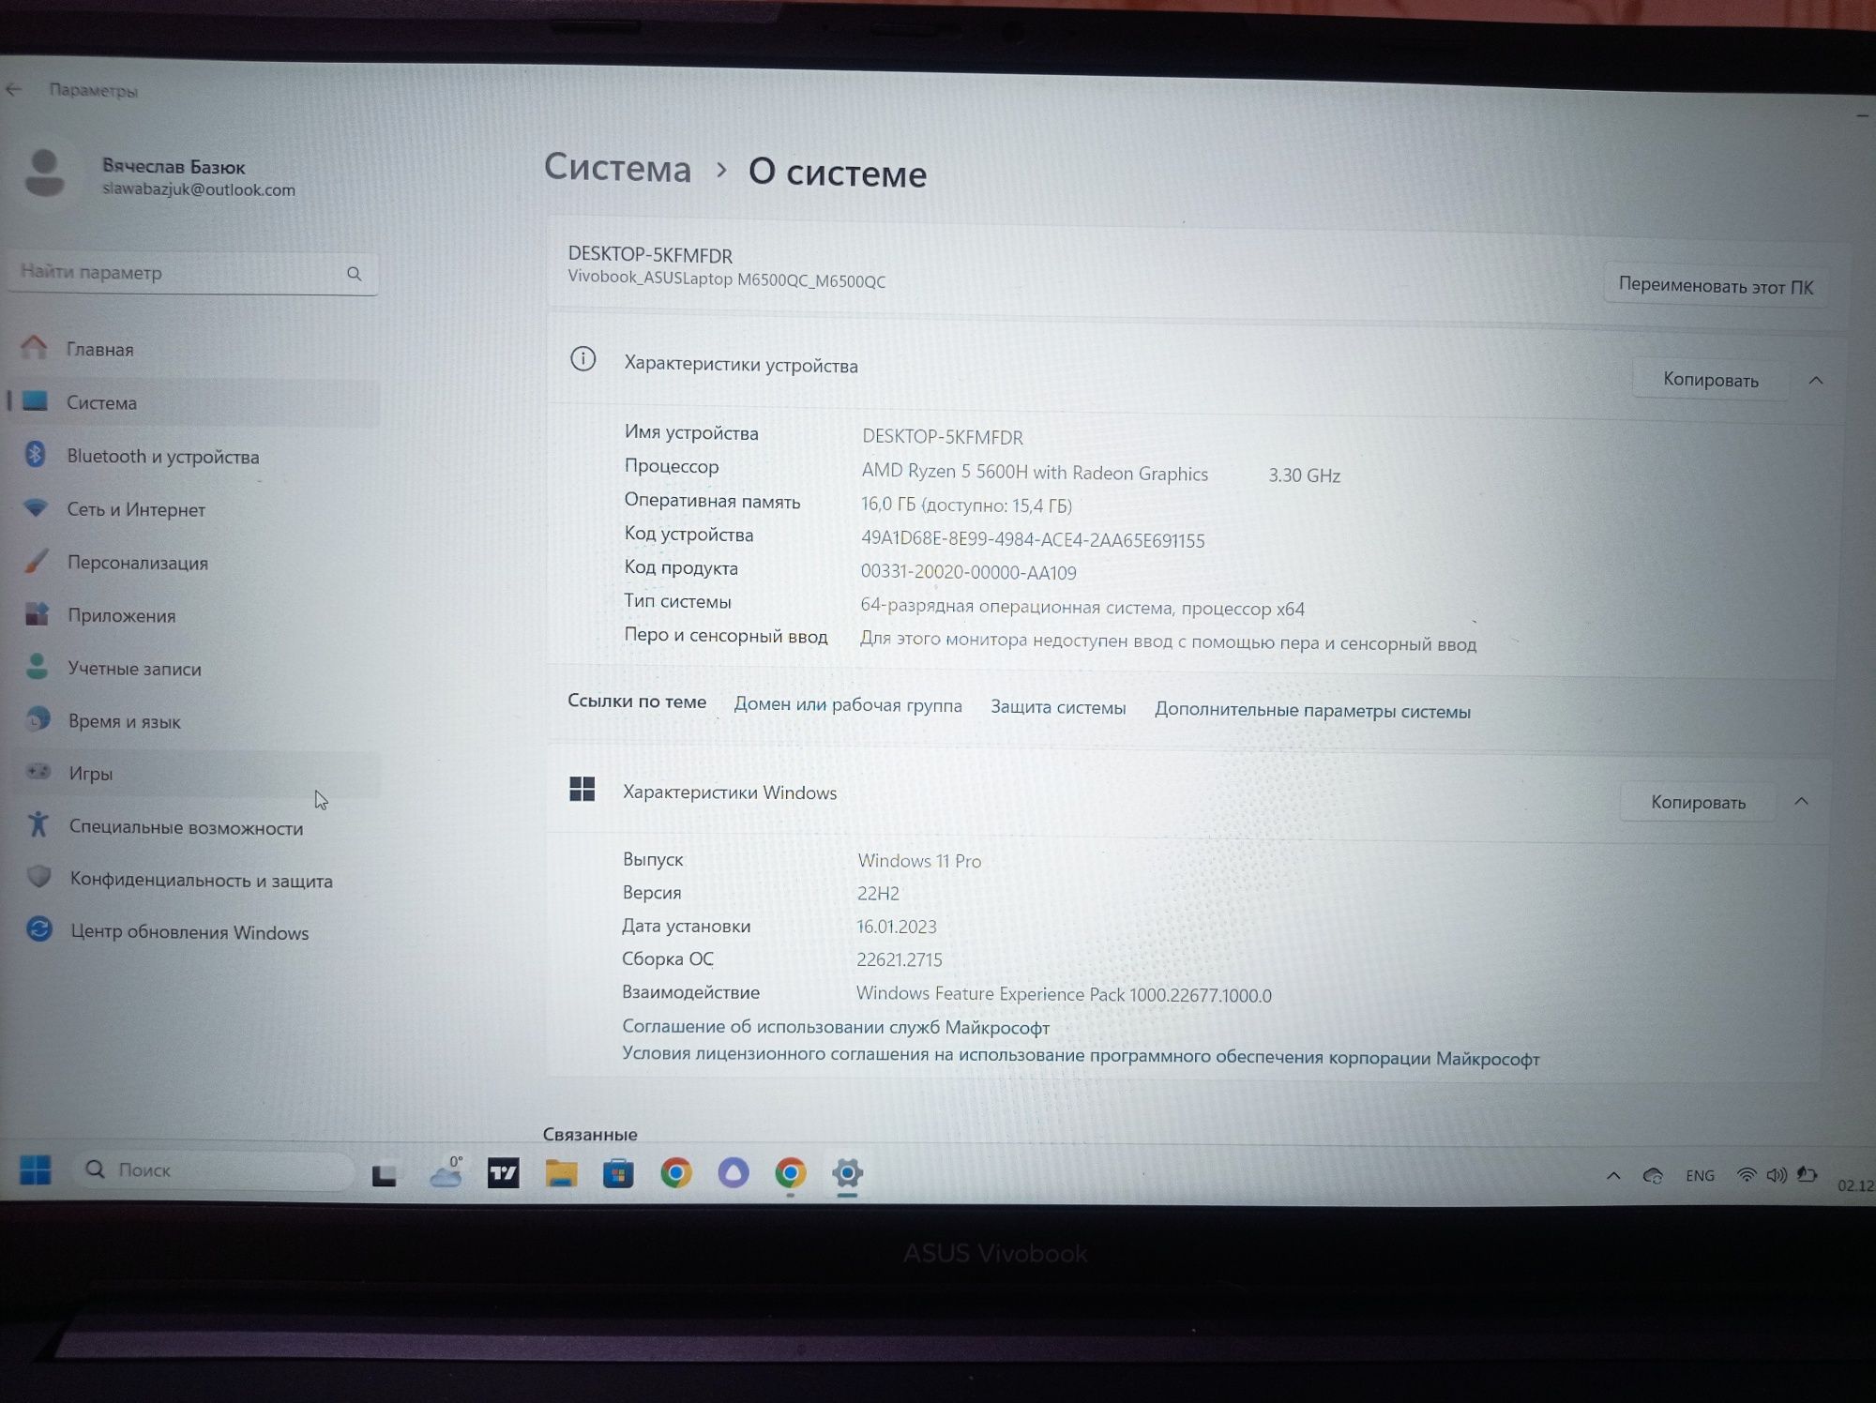Click the ENG language indicator
The image size is (1876, 1403).
(x=1700, y=1175)
